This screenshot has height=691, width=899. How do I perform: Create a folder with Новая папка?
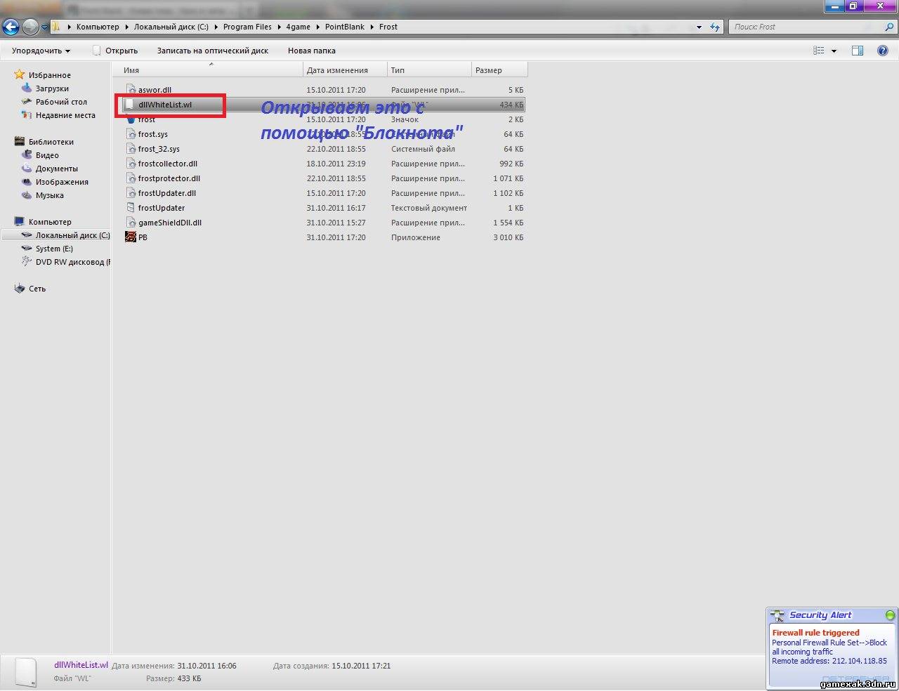click(311, 51)
